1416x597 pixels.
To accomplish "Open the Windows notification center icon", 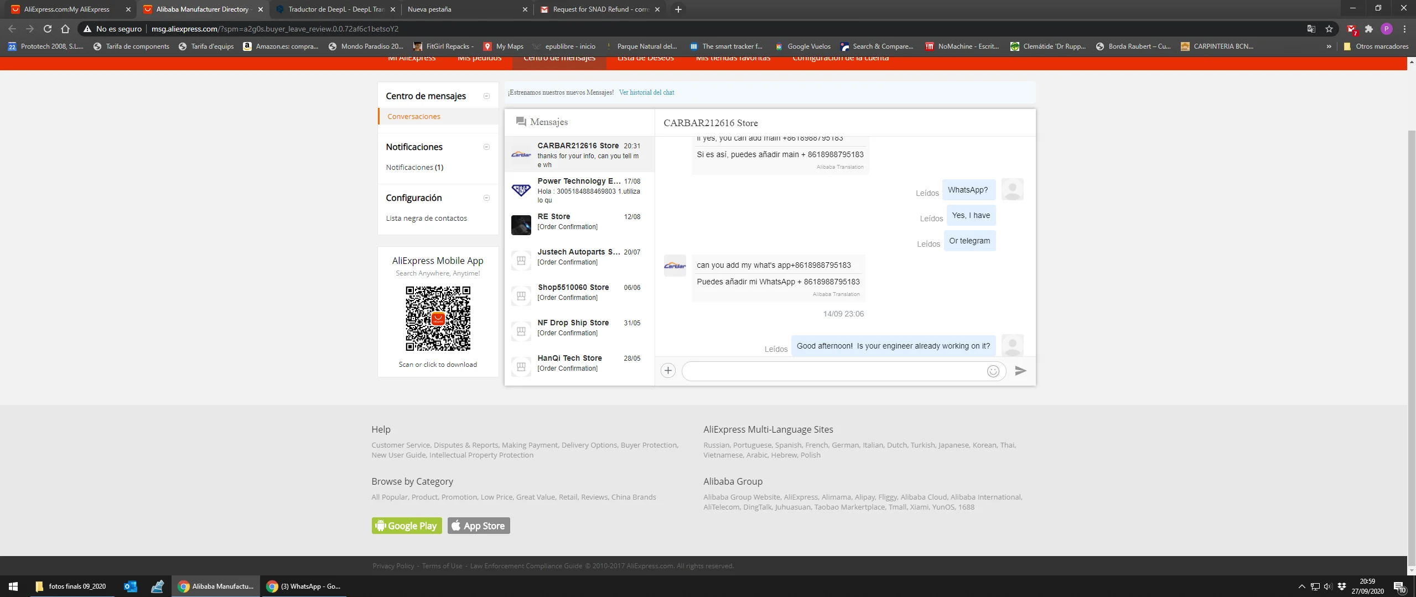I will tap(1399, 587).
